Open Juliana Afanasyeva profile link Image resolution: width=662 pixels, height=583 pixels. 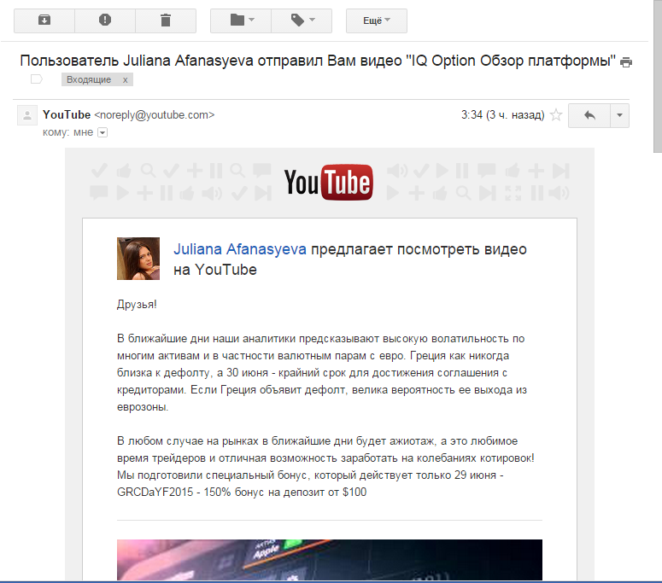point(240,249)
